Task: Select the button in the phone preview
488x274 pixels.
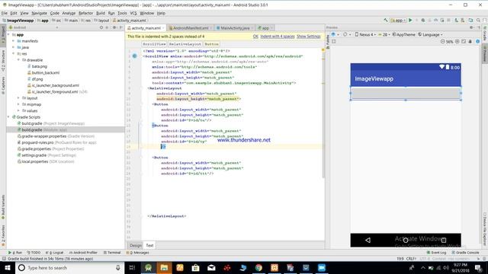Action: pos(406,93)
